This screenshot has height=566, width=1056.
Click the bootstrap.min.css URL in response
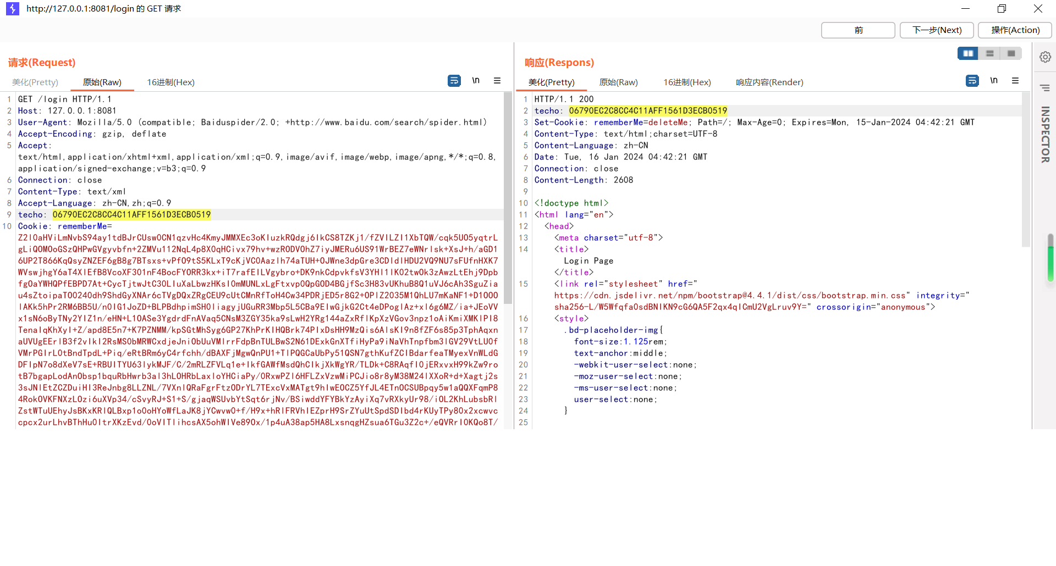730,296
